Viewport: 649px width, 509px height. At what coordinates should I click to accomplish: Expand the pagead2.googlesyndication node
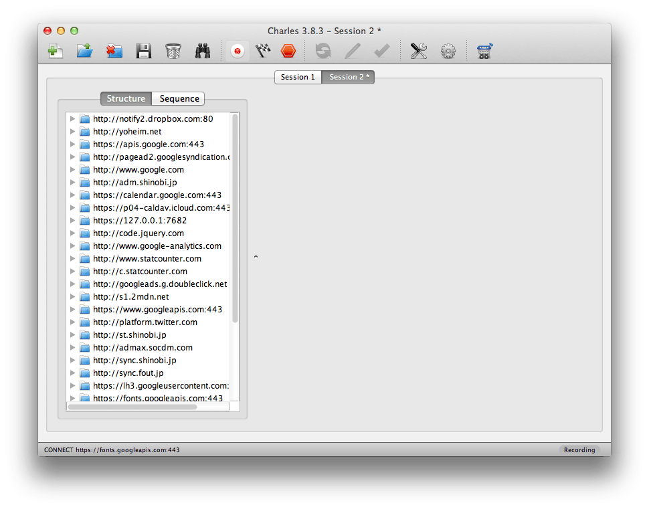[x=72, y=157]
